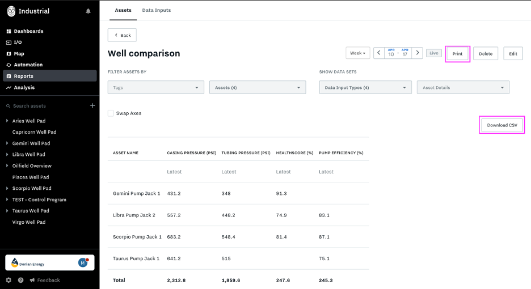Open the notifications bell
Viewport: 531px width, 289px height.
coord(88,11)
